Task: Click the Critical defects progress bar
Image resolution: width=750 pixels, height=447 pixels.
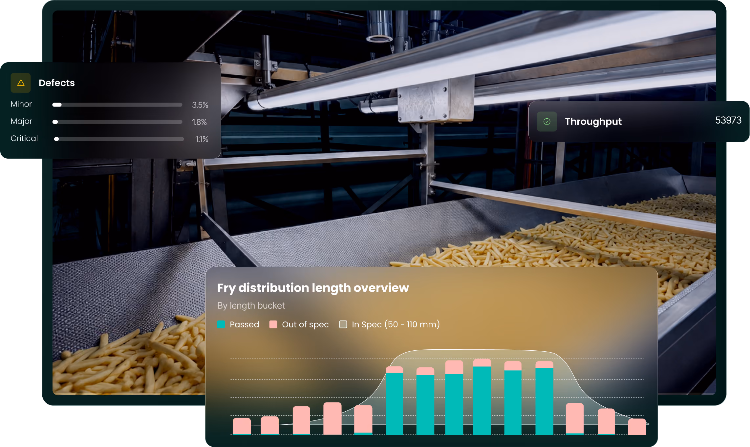Action: point(119,139)
